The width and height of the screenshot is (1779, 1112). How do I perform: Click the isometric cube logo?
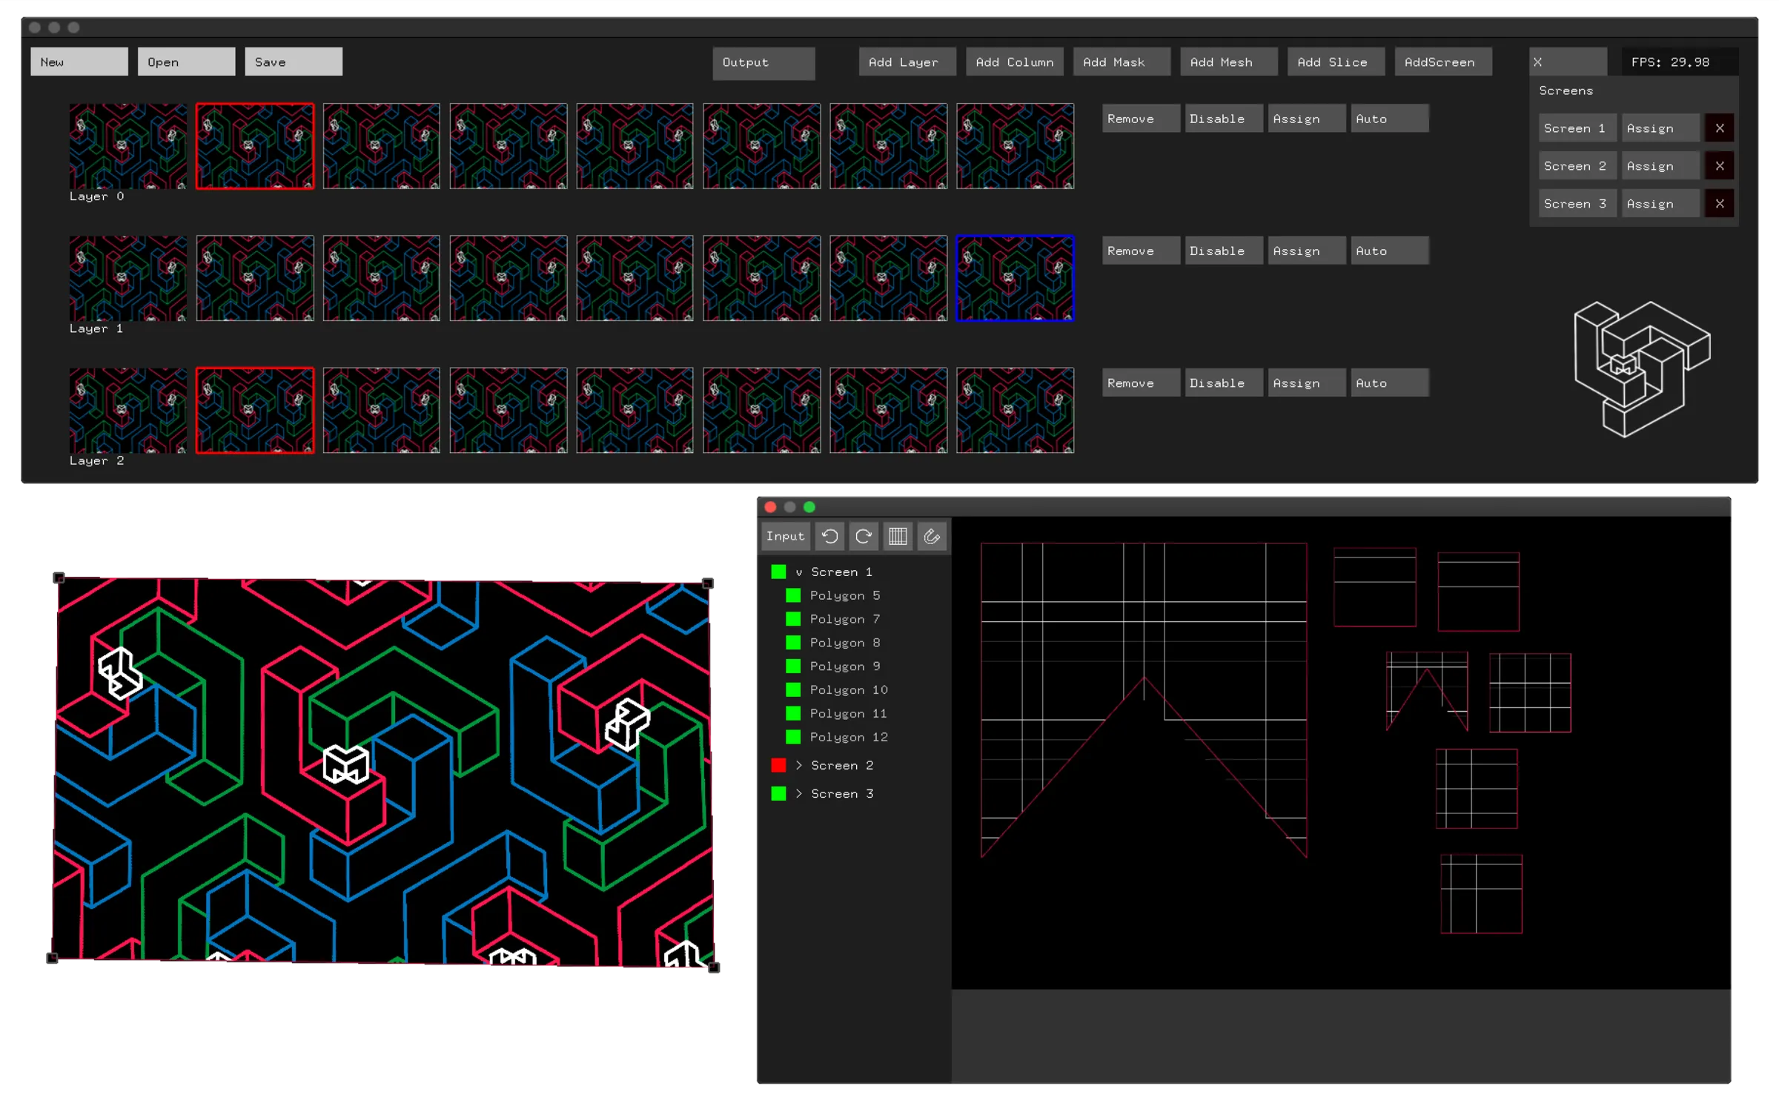1642,368
